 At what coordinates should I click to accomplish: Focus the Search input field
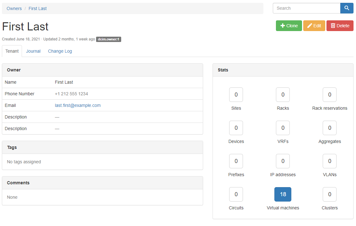(x=306, y=8)
